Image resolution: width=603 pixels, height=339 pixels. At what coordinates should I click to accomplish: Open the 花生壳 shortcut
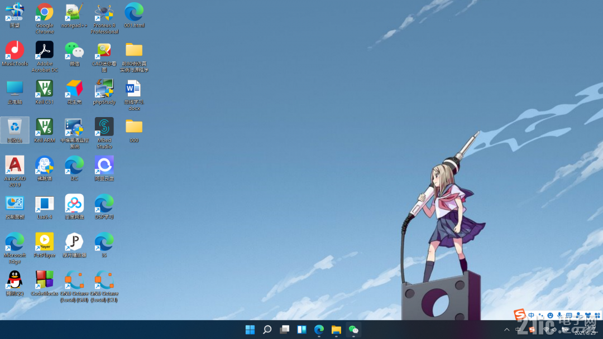coord(74,92)
